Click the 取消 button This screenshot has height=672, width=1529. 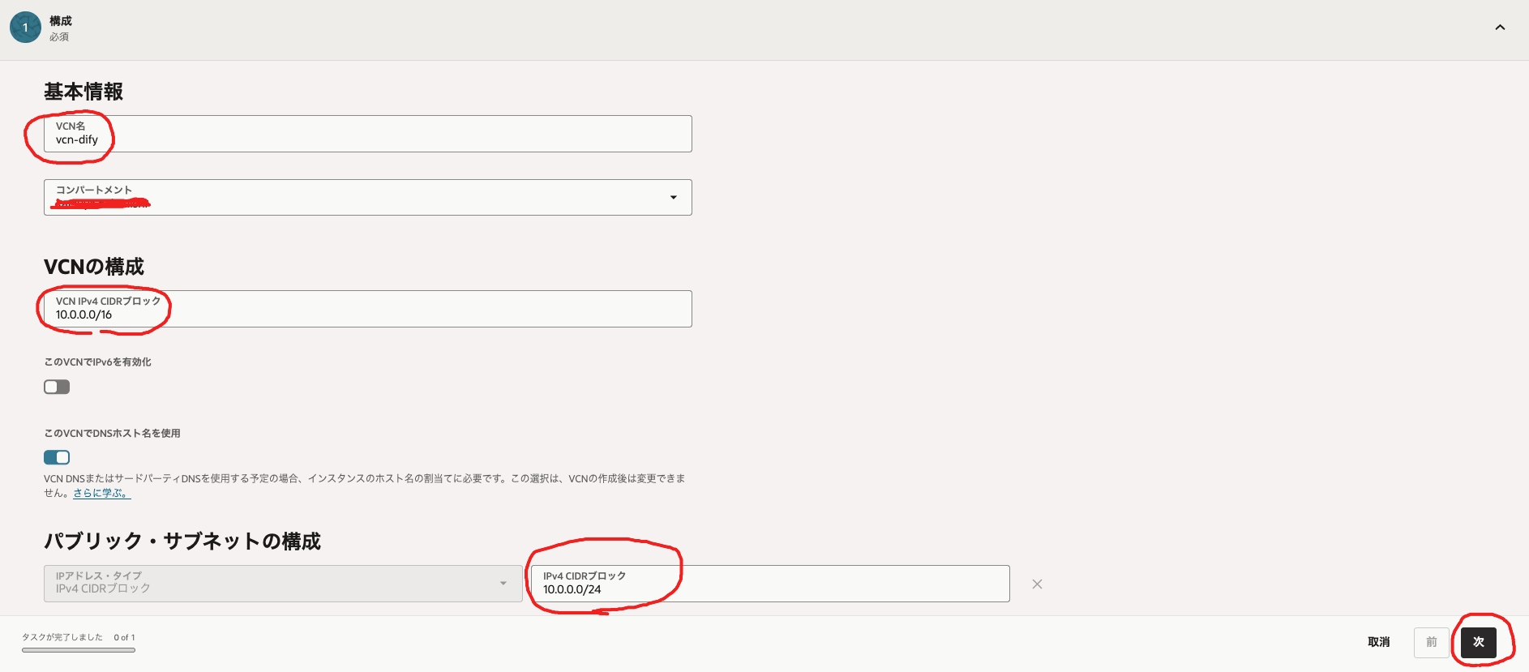click(1378, 642)
